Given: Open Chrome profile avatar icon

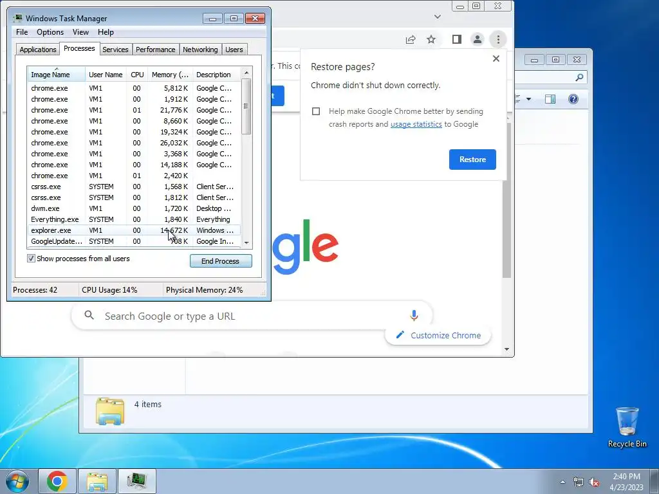Looking at the screenshot, I should (x=478, y=39).
